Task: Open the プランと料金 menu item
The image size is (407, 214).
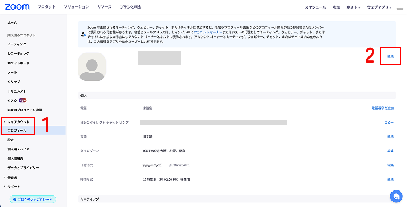Action: point(132,8)
